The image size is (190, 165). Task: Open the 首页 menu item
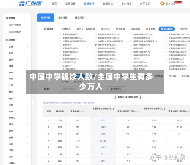click(54, 3)
